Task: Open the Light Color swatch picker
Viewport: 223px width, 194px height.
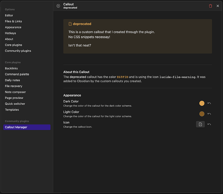Action: pos(202,114)
